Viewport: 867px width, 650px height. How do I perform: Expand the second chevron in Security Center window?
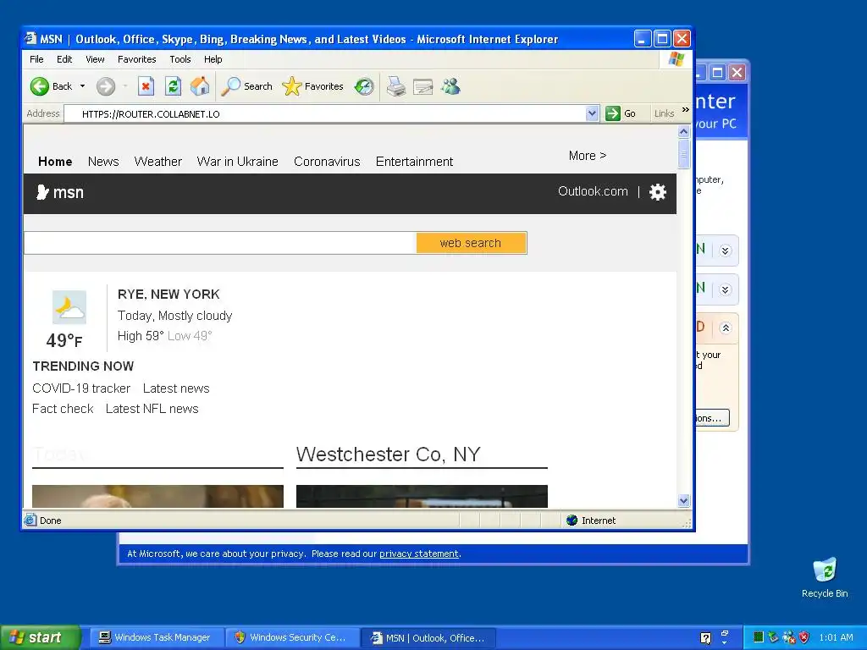point(725,289)
